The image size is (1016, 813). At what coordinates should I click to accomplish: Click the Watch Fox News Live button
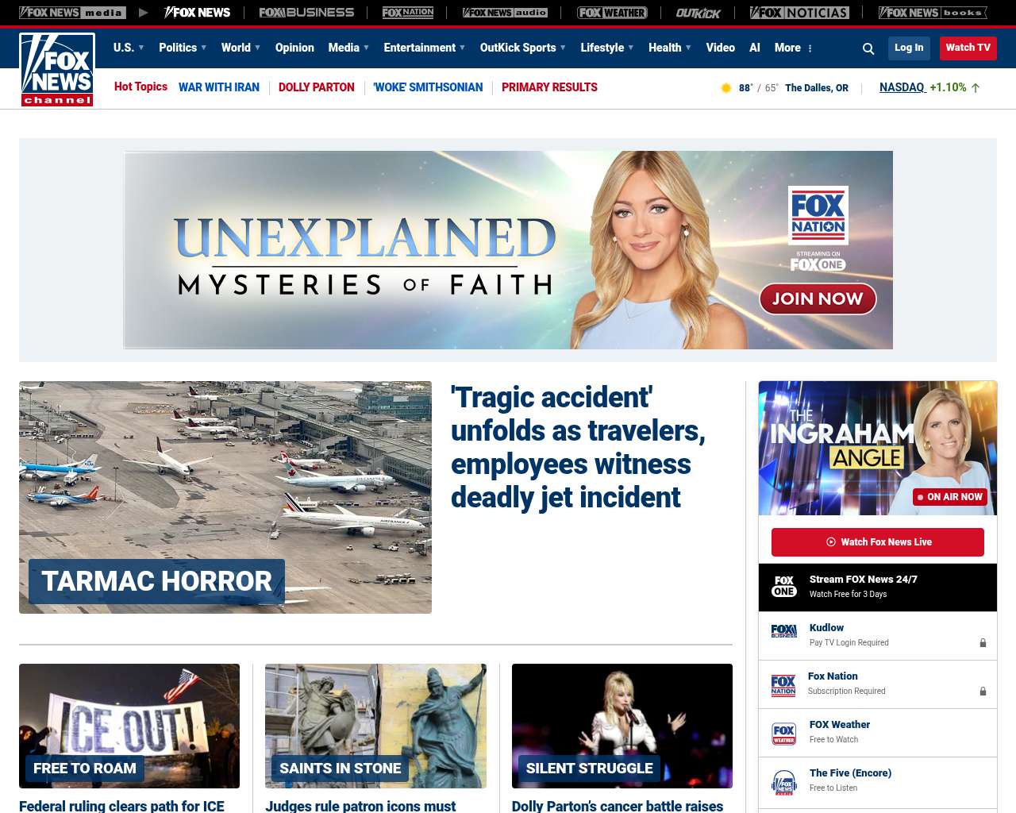878,542
